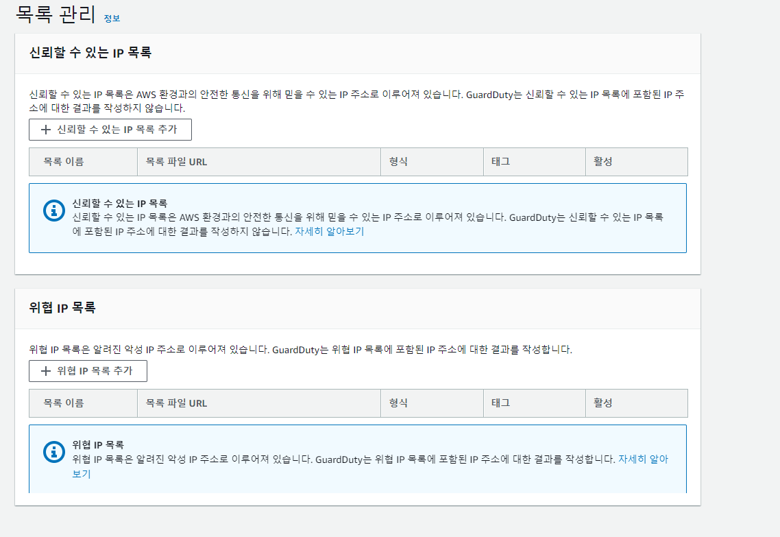This screenshot has height=537, width=780.
Task: Click the 위협 IP 목록 section heading
Action: (x=62, y=307)
